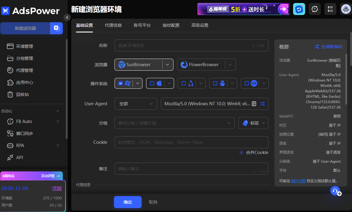Focus the 名称 input field
The width and height of the screenshot is (352, 212).
(x=191, y=45)
